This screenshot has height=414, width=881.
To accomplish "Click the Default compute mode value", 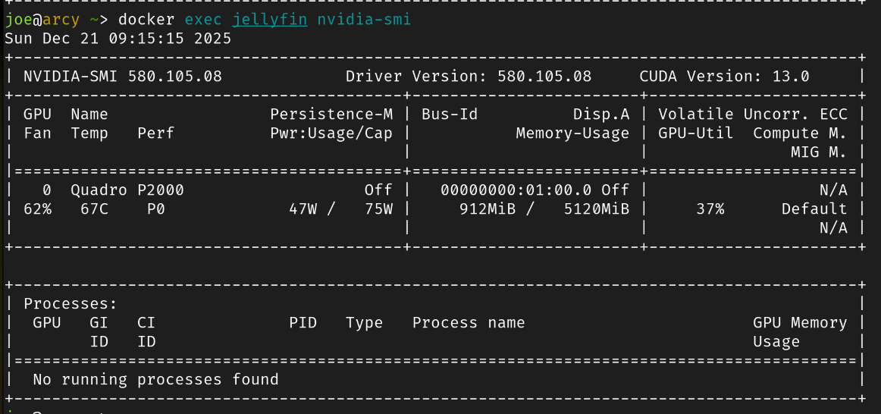I will [x=814, y=209].
